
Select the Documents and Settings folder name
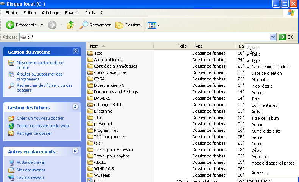pyautogui.click(x=116, y=92)
